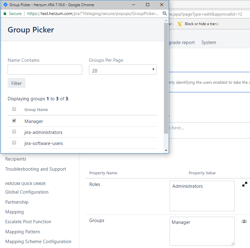
Task: Check the jira-administrators group checkbox
Action: point(14,131)
